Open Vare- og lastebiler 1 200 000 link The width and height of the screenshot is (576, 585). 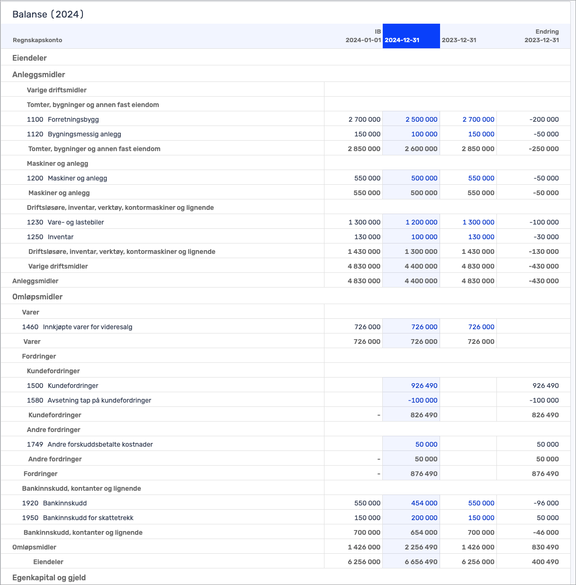(421, 222)
